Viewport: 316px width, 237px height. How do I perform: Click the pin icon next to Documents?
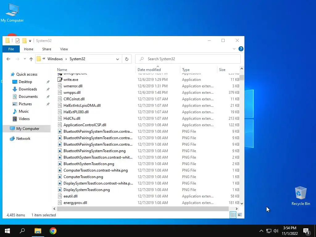[x=48, y=97]
